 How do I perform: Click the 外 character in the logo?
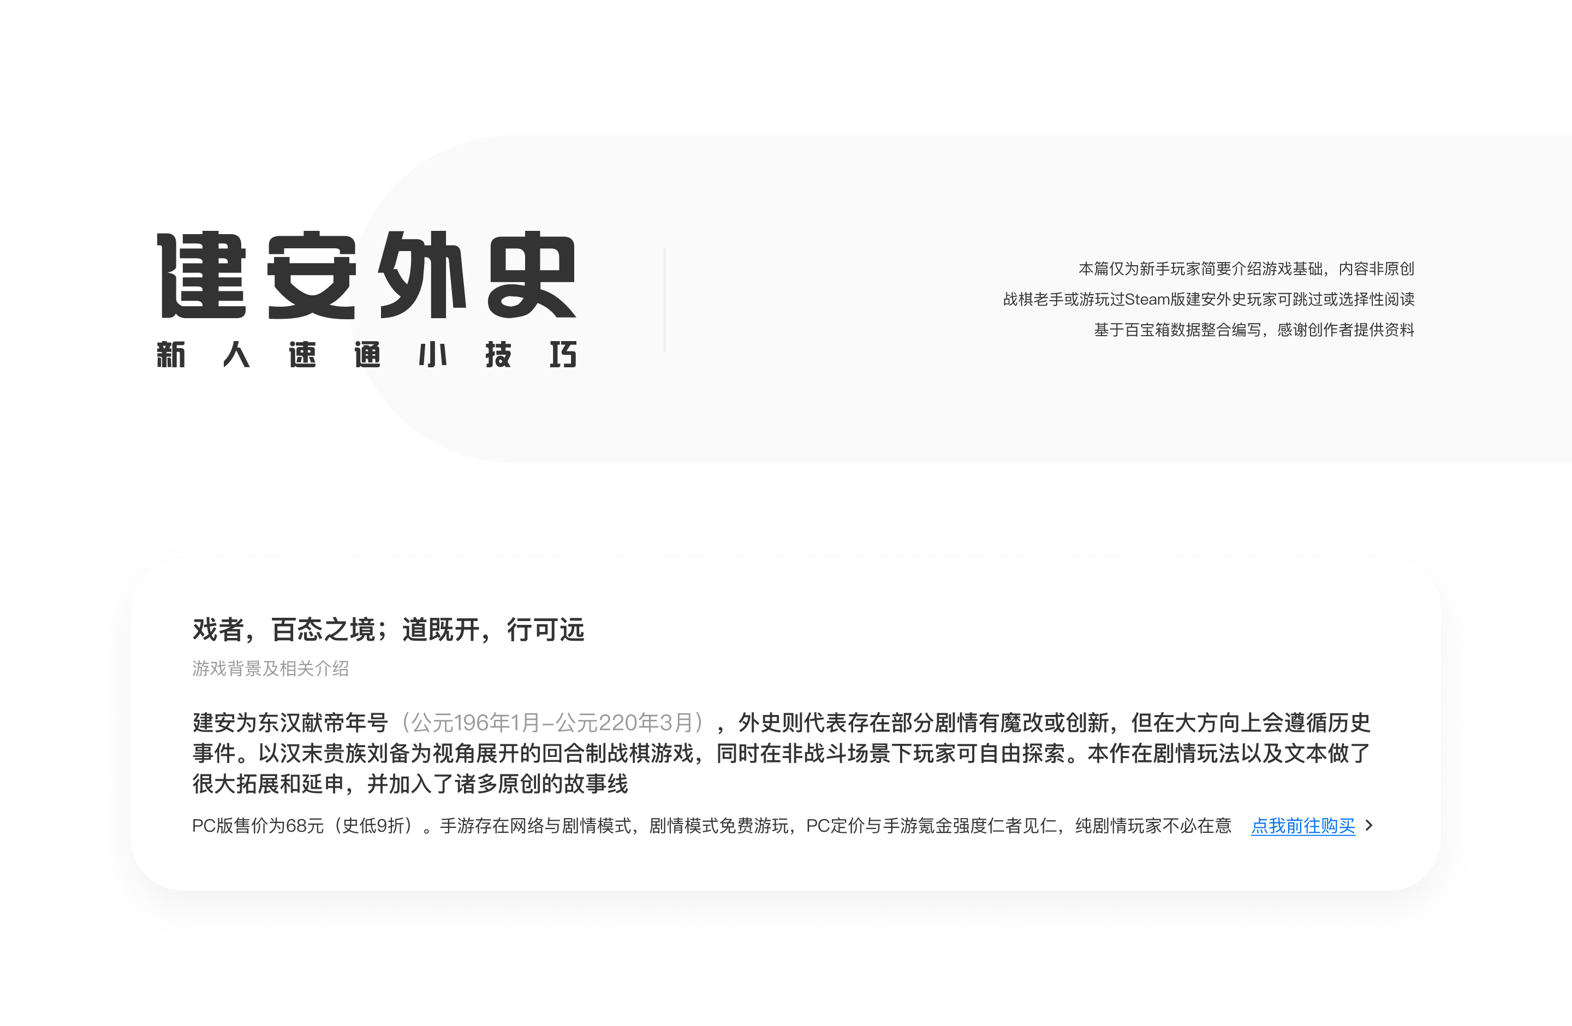[x=422, y=275]
